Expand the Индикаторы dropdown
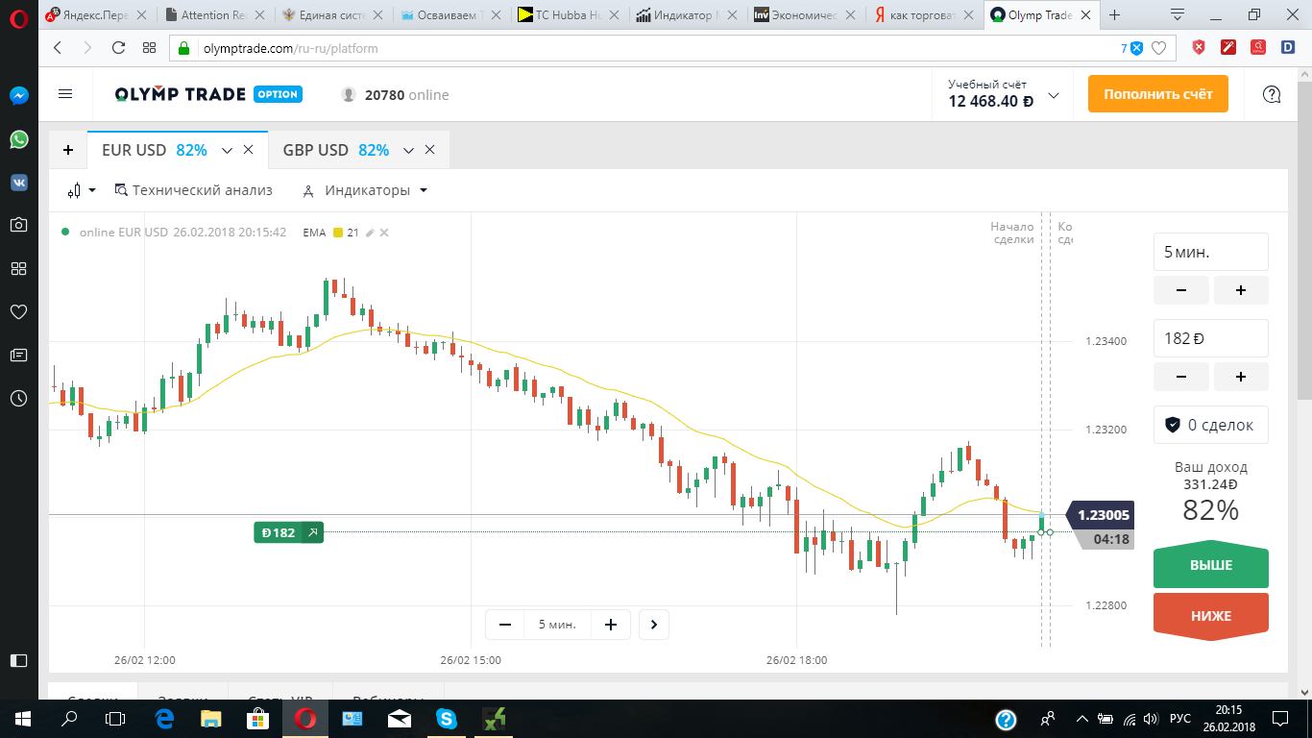1312x738 pixels. point(365,190)
